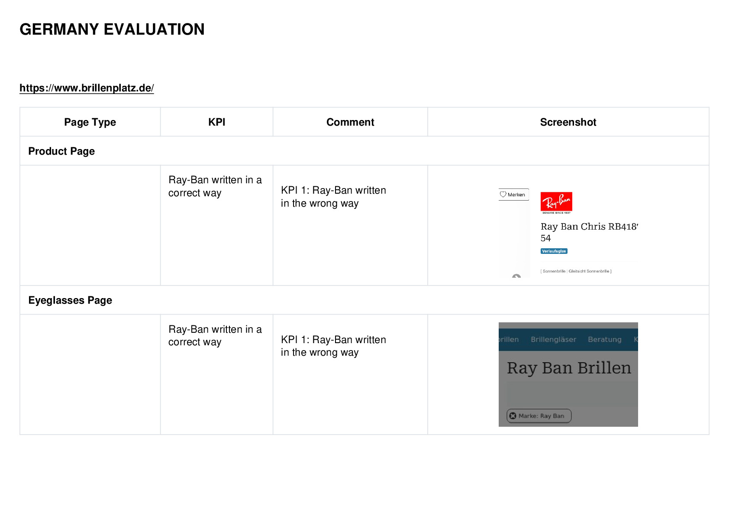Click the heart icon beside Merken
Screen dimensions: 729x516
(503, 195)
